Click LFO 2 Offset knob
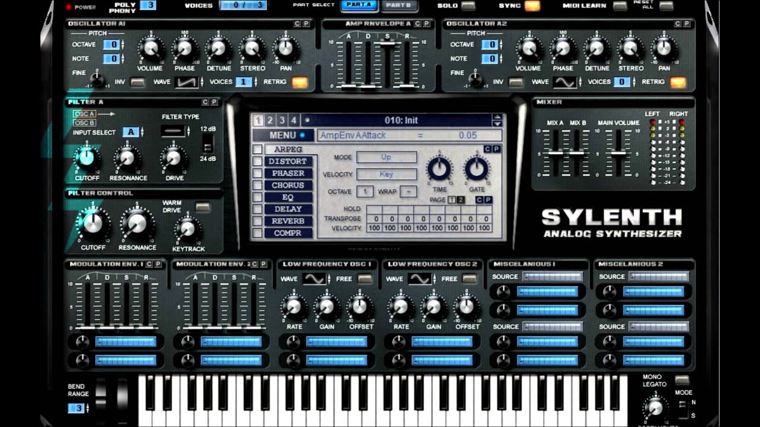The height and width of the screenshot is (427, 760). (x=467, y=307)
